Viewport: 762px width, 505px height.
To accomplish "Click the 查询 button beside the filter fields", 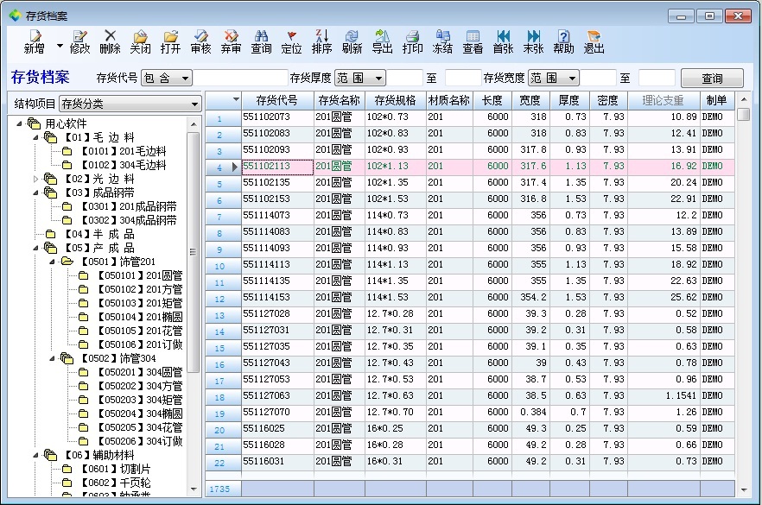I will click(x=712, y=78).
